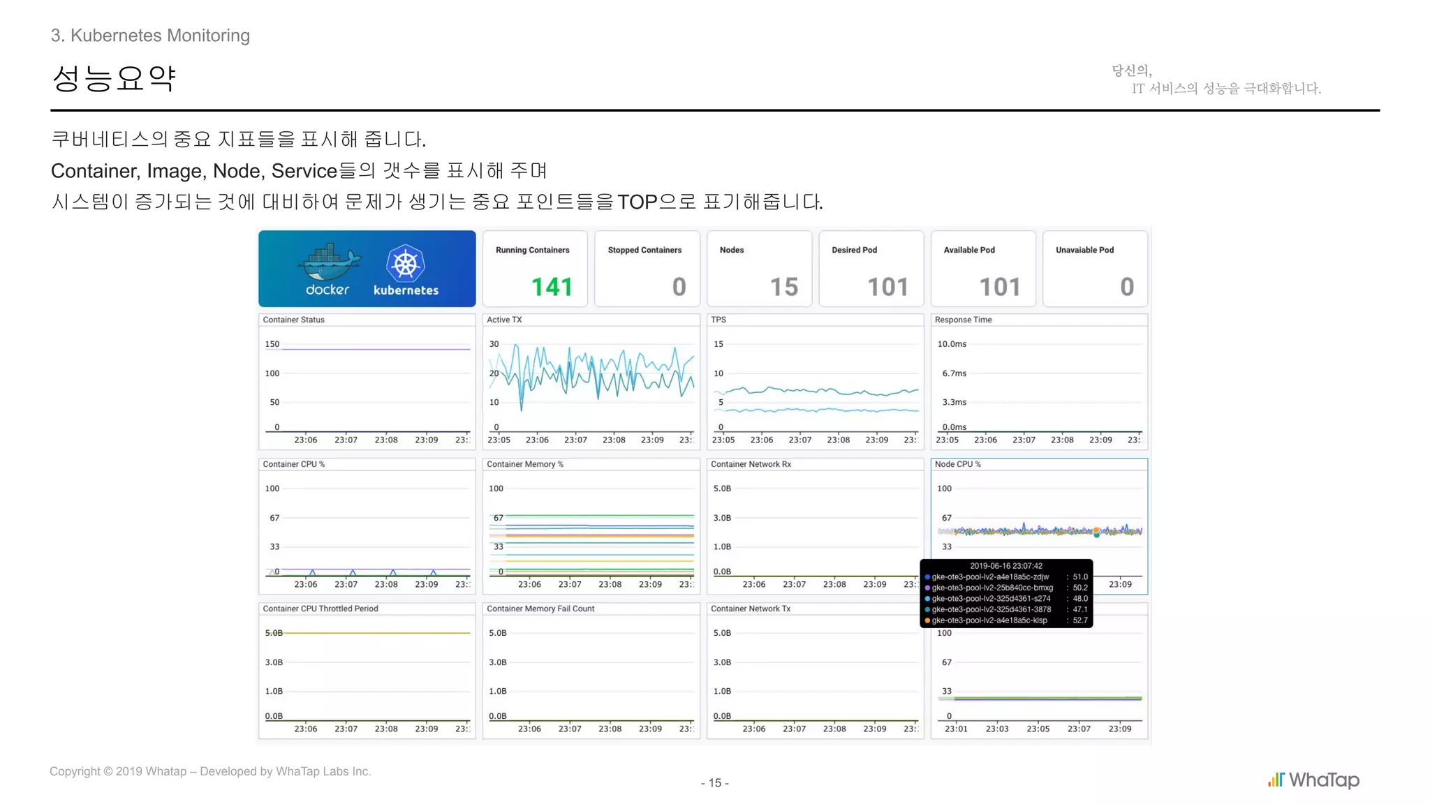Select the Nodes 15 card
This screenshot has height=804, width=1430.
pos(759,269)
